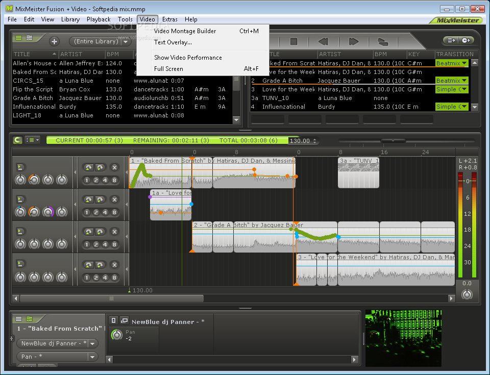The height and width of the screenshot is (375, 490).
Task: Click the MixMeister logo link
Action: pos(457,20)
